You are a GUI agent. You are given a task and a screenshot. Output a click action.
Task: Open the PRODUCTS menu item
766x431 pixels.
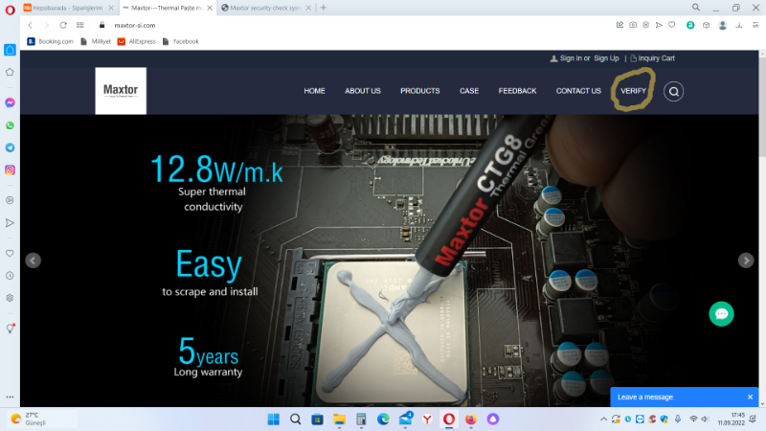click(x=420, y=91)
